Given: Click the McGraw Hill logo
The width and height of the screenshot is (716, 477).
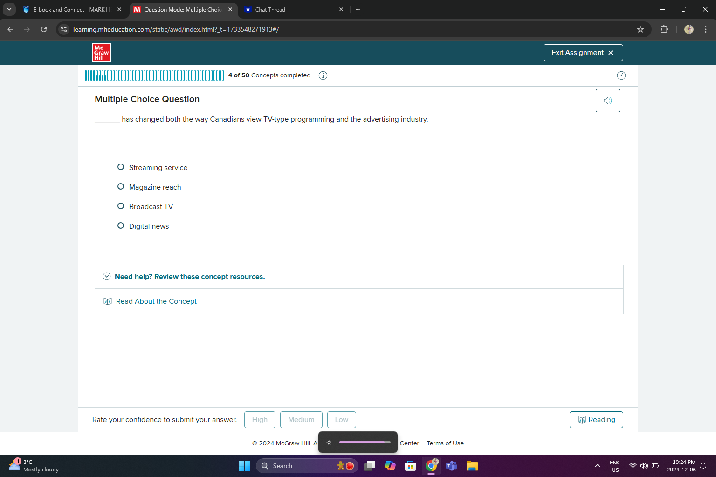Looking at the screenshot, I should (102, 53).
